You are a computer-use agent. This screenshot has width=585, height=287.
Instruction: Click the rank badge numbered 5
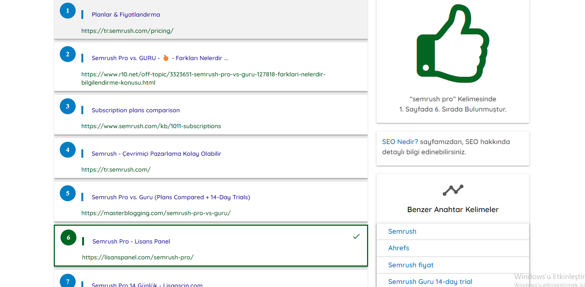coord(68,193)
